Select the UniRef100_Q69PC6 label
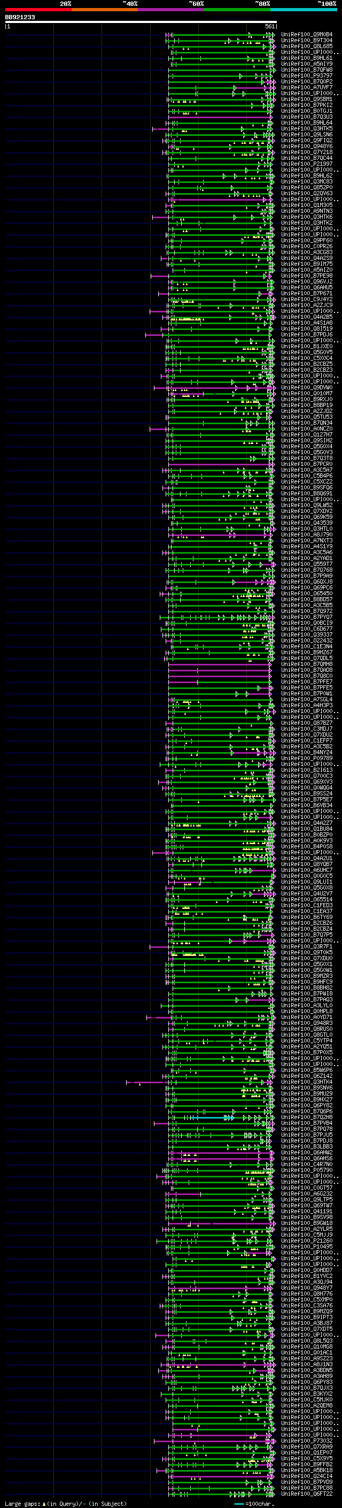 (x=306, y=588)
